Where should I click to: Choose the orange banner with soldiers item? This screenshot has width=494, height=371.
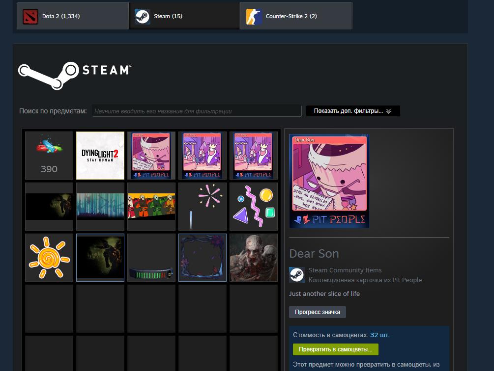click(x=151, y=207)
